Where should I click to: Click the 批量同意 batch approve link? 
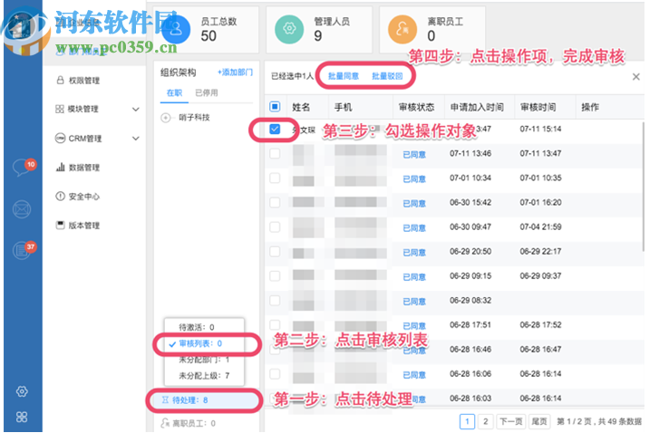point(344,76)
